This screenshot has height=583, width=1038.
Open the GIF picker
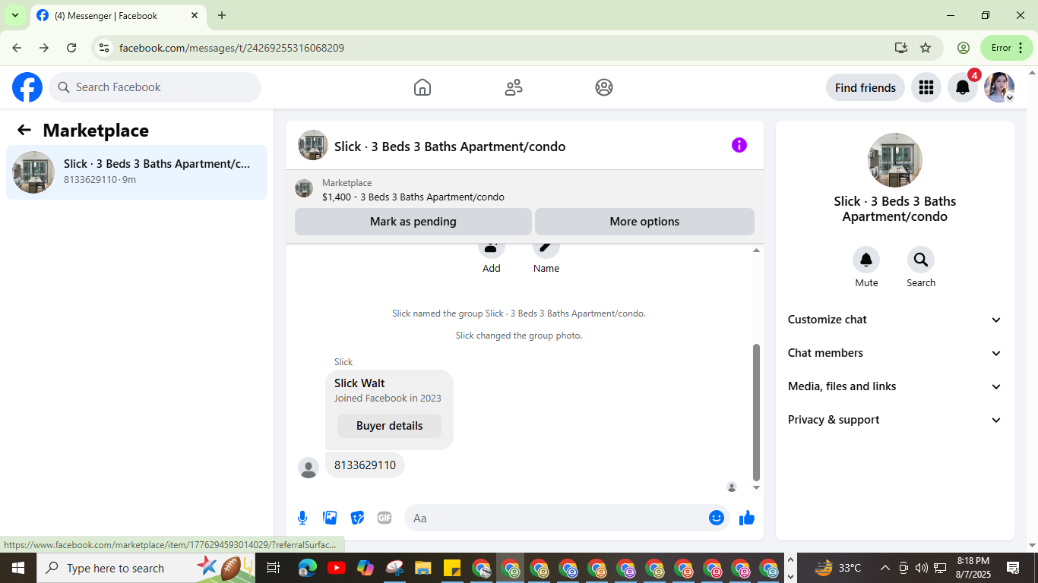coord(385,518)
